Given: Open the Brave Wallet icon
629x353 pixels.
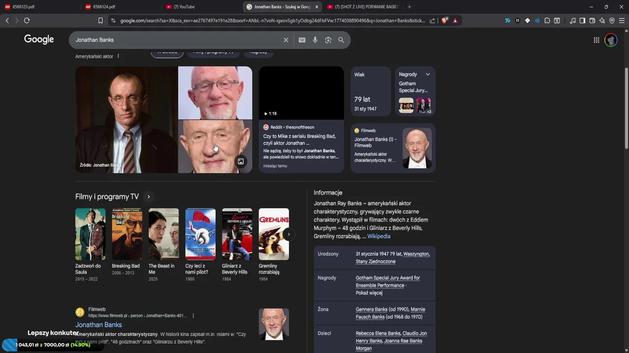Looking at the screenshot, I should (592, 21).
